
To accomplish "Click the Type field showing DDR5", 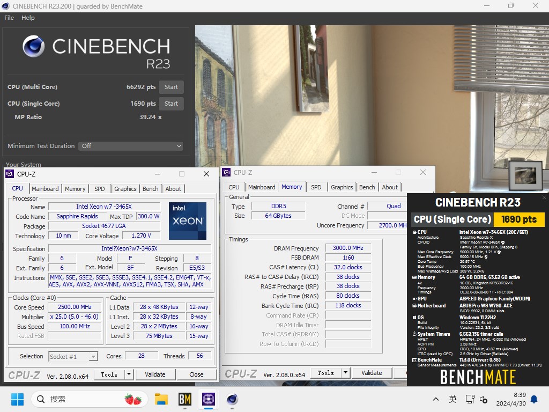I will coord(278,207).
